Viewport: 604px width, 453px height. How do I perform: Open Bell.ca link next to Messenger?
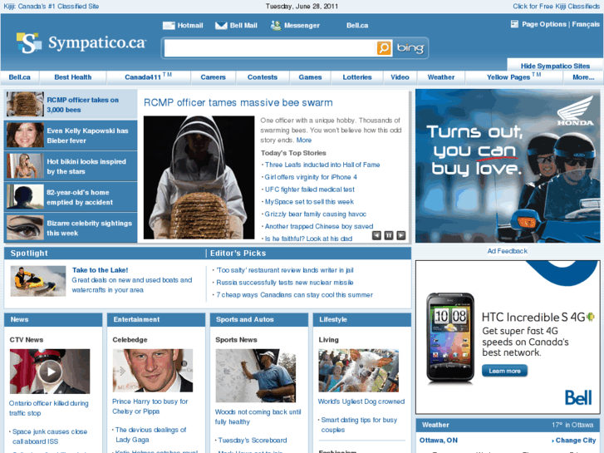357,26
